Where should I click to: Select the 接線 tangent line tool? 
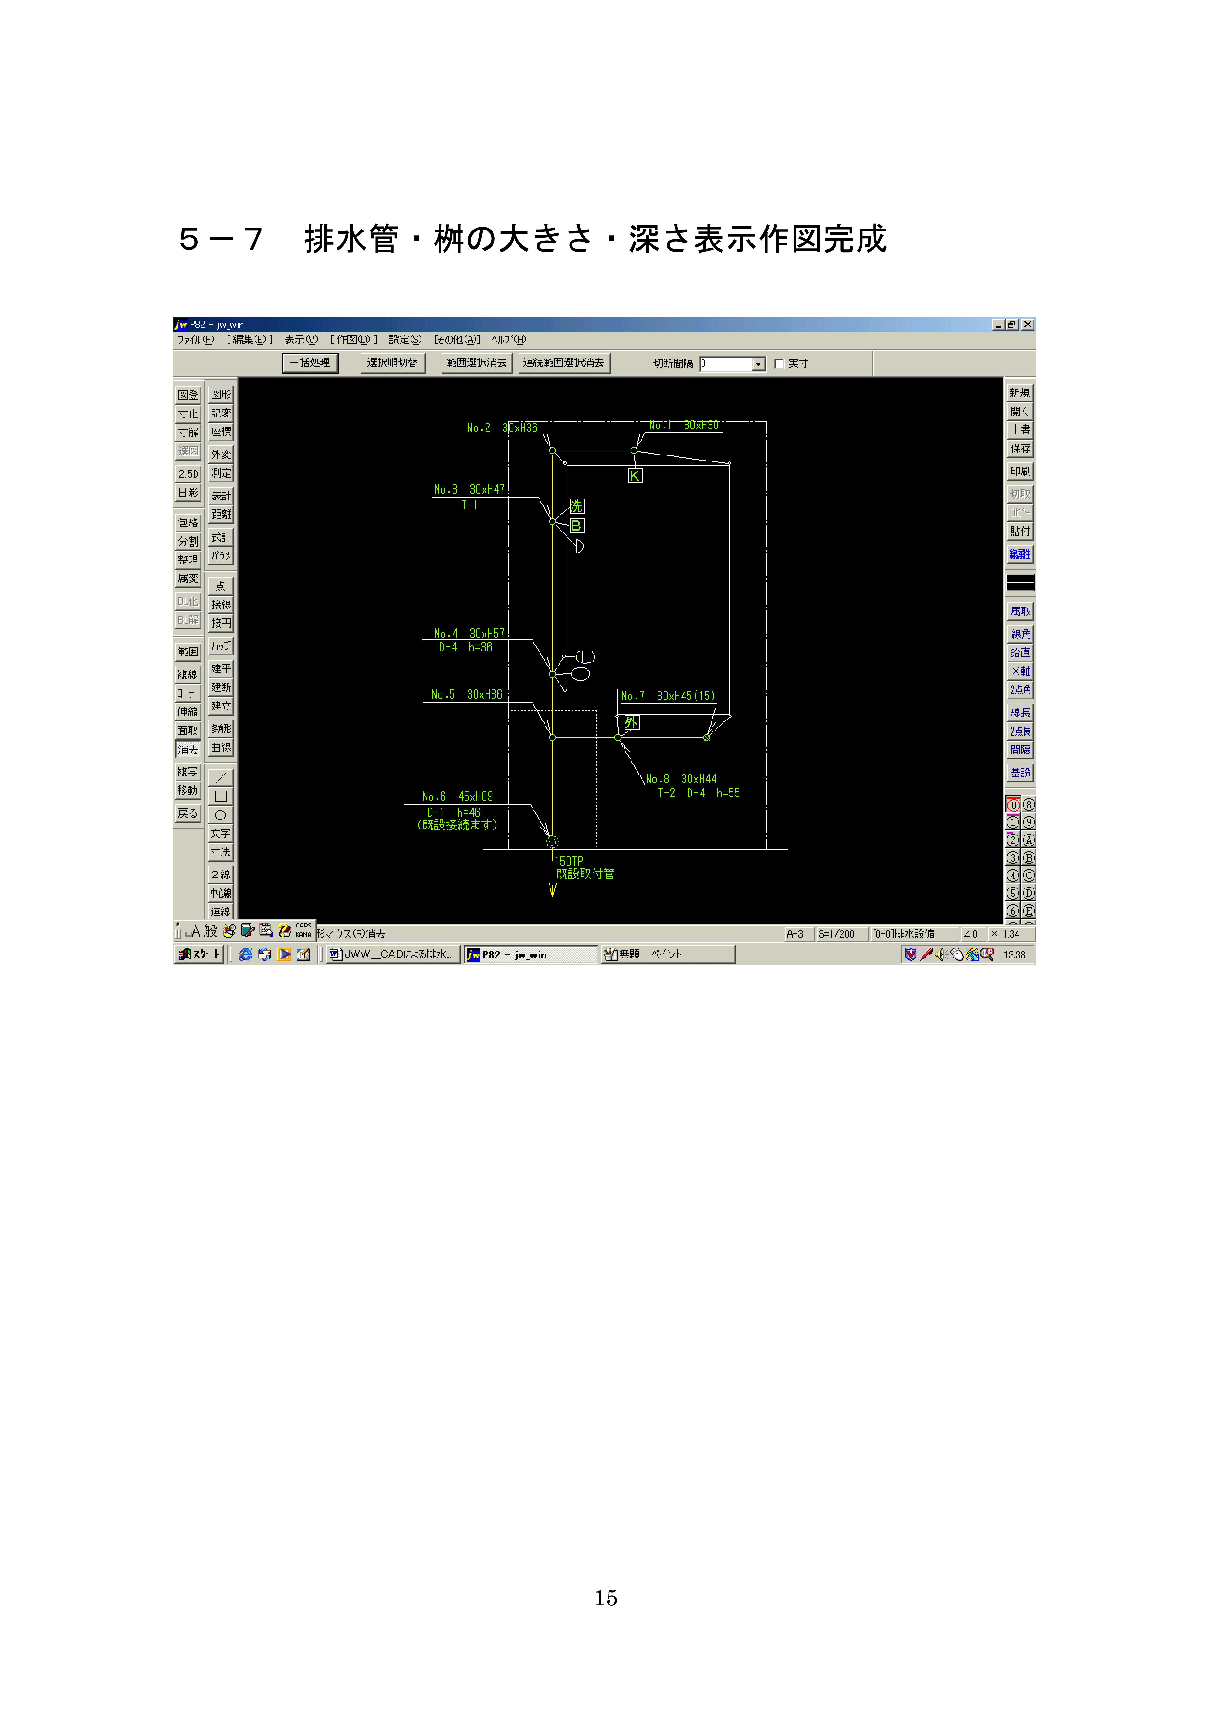(221, 604)
